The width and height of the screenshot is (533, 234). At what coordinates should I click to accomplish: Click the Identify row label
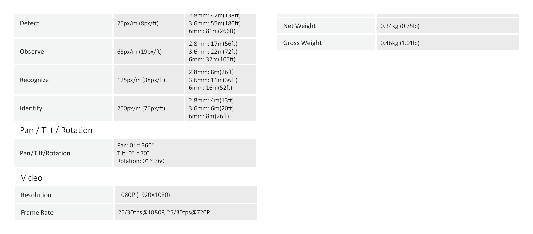[31, 108]
